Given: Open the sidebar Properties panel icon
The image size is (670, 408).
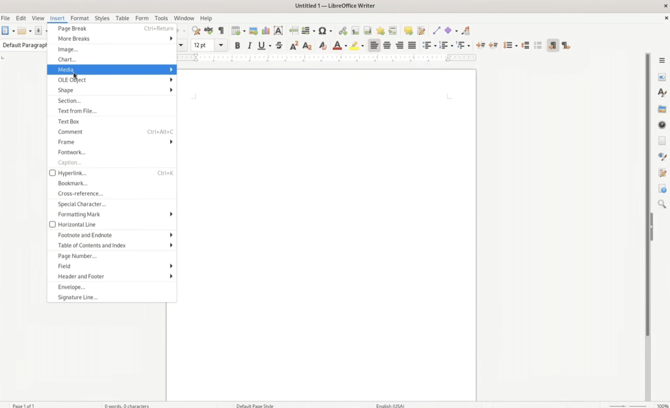Looking at the screenshot, I should pyautogui.click(x=662, y=77).
